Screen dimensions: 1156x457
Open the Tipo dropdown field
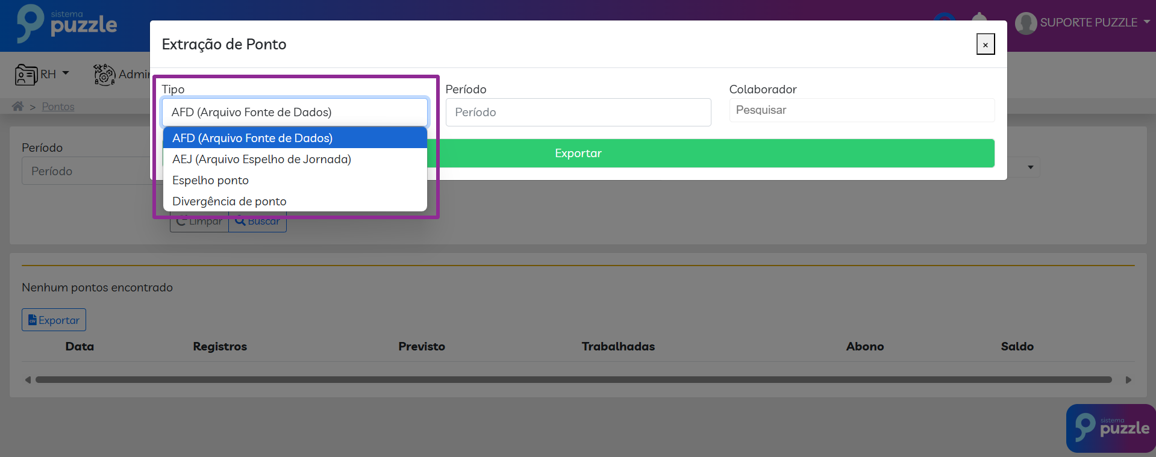[295, 113]
